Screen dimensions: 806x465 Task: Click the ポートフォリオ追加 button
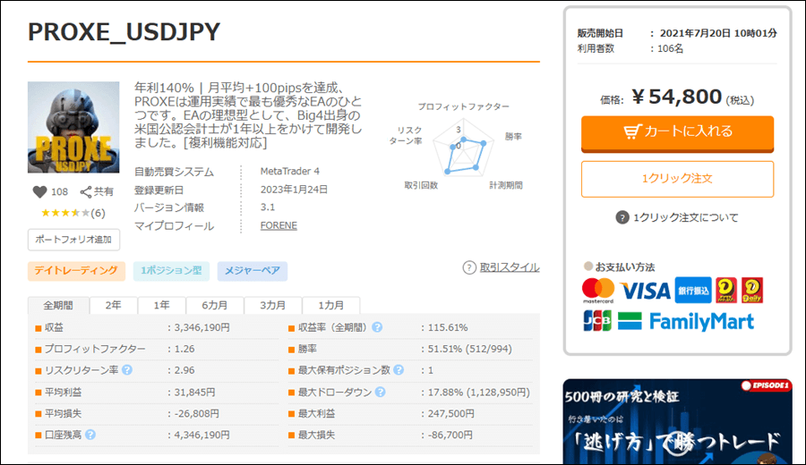tap(73, 240)
